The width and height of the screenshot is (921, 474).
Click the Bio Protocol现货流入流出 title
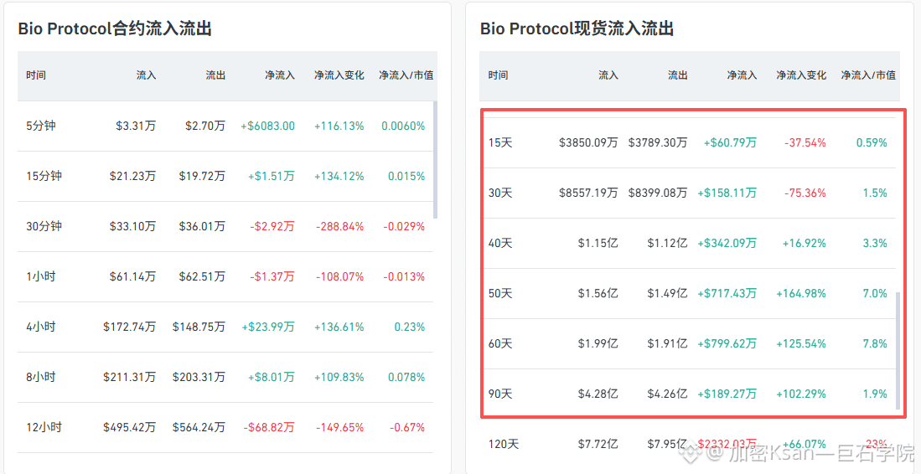pos(577,29)
